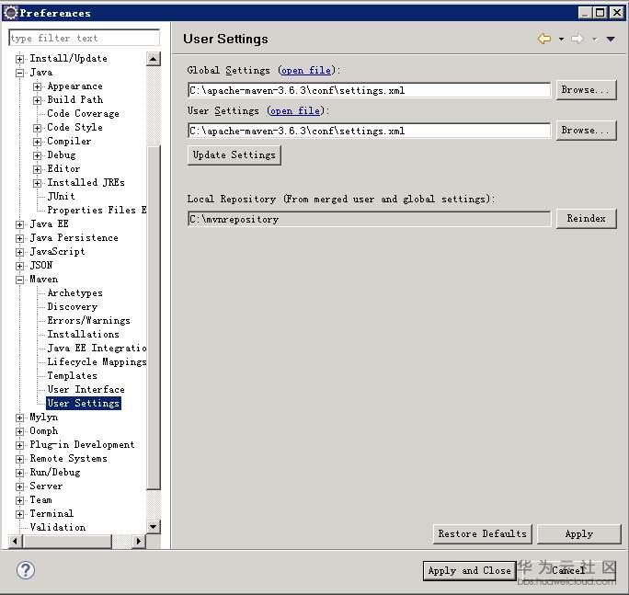Screen dimensions: 629x595
Task: Click the Local Repository path field
Action: click(x=369, y=219)
